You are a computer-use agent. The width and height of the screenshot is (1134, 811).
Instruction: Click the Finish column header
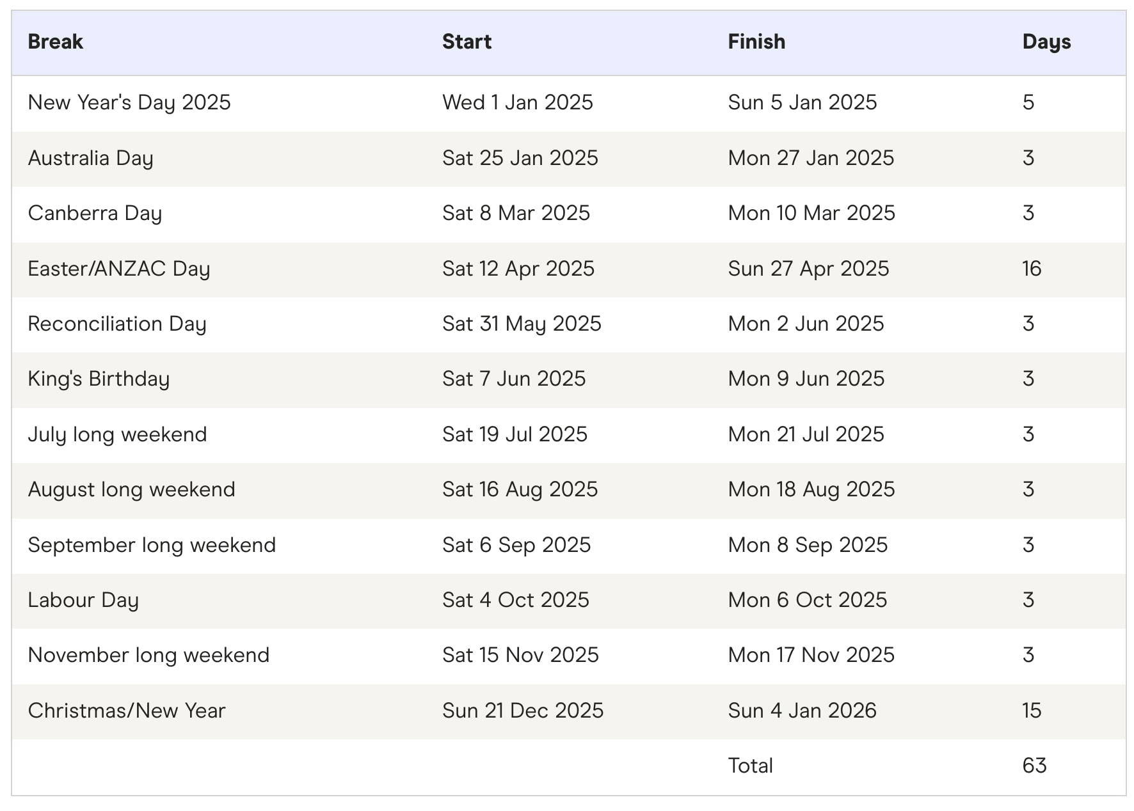756,42
